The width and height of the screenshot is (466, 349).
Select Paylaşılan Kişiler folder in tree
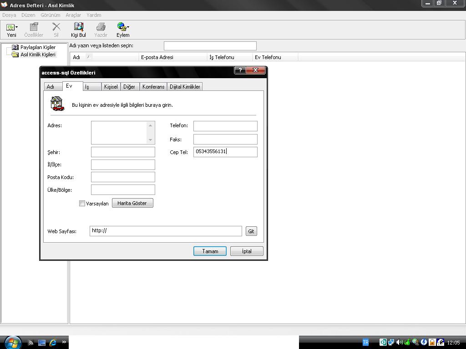pos(38,47)
